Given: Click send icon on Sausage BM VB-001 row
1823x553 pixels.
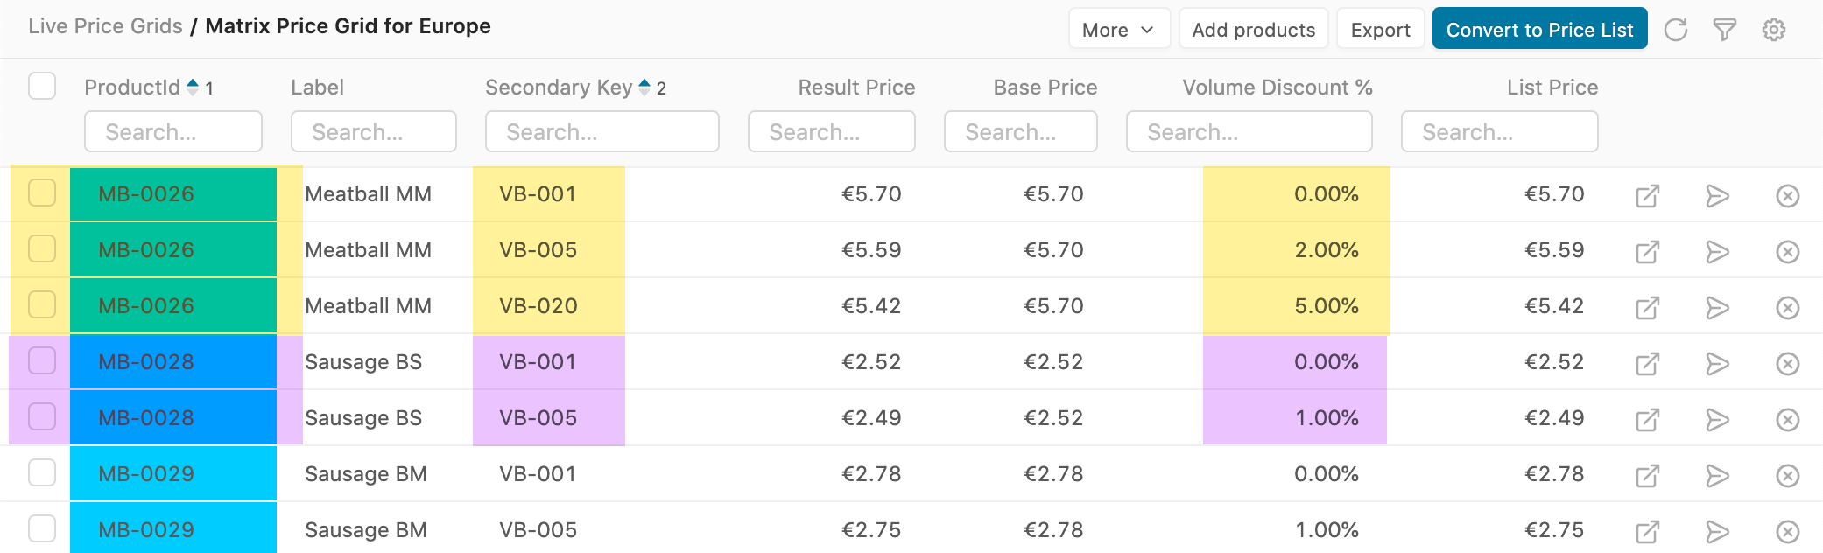Looking at the screenshot, I should (x=1717, y=475).
